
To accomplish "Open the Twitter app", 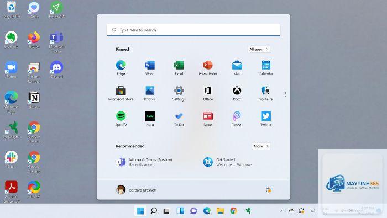I will pos(266,119).
